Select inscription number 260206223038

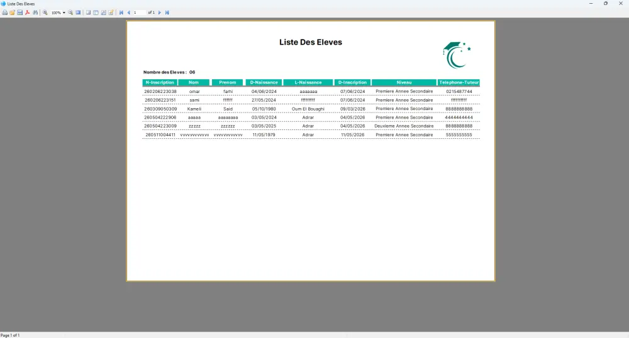[x=160, y=92]
